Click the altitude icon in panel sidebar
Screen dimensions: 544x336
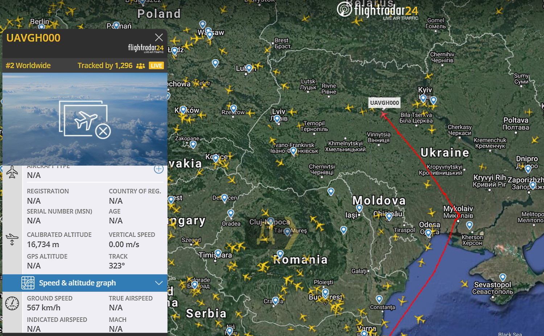(x=12, y=239)
